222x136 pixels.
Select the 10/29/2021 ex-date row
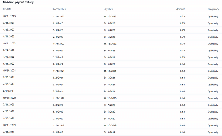coord(111,71)
